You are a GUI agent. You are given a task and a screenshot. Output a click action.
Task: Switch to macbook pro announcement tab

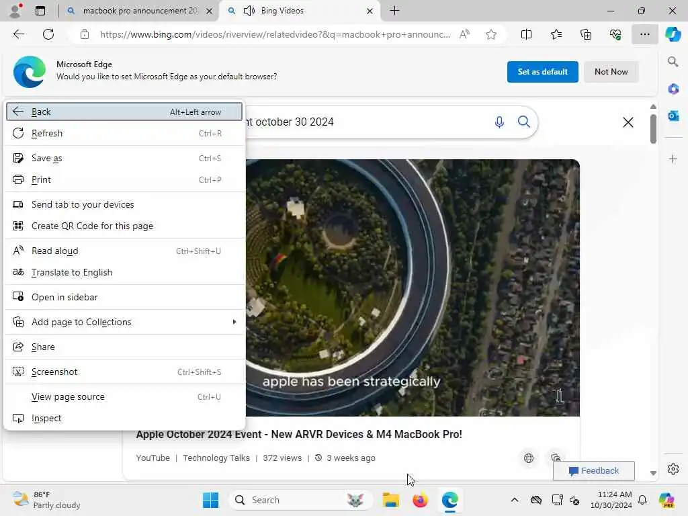click(x=138, y=11)
